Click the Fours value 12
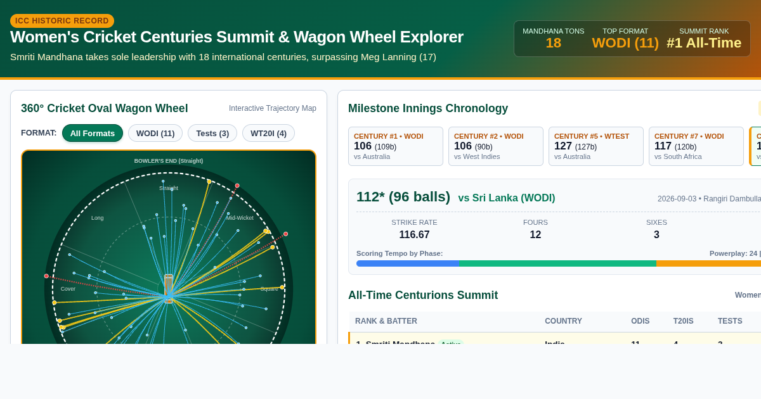 point(535,234)
